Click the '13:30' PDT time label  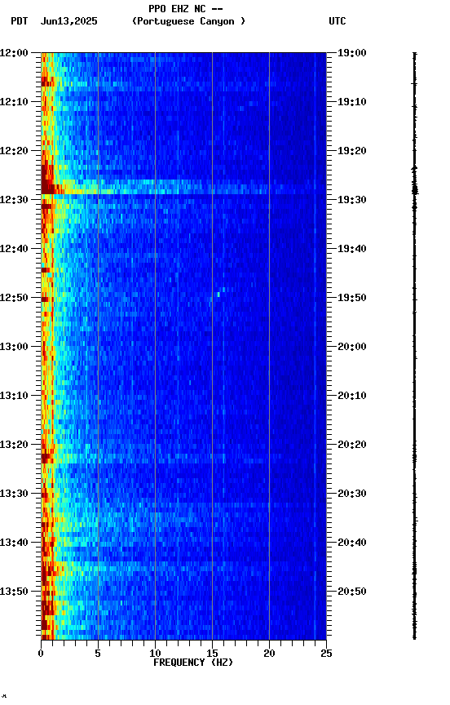(14, 494)
